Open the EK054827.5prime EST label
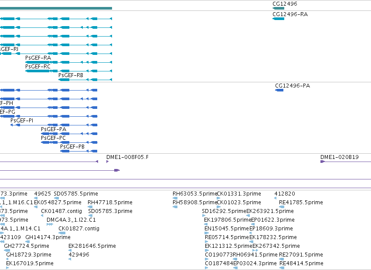Screen dimensions: 371x270 pos(58,202)
